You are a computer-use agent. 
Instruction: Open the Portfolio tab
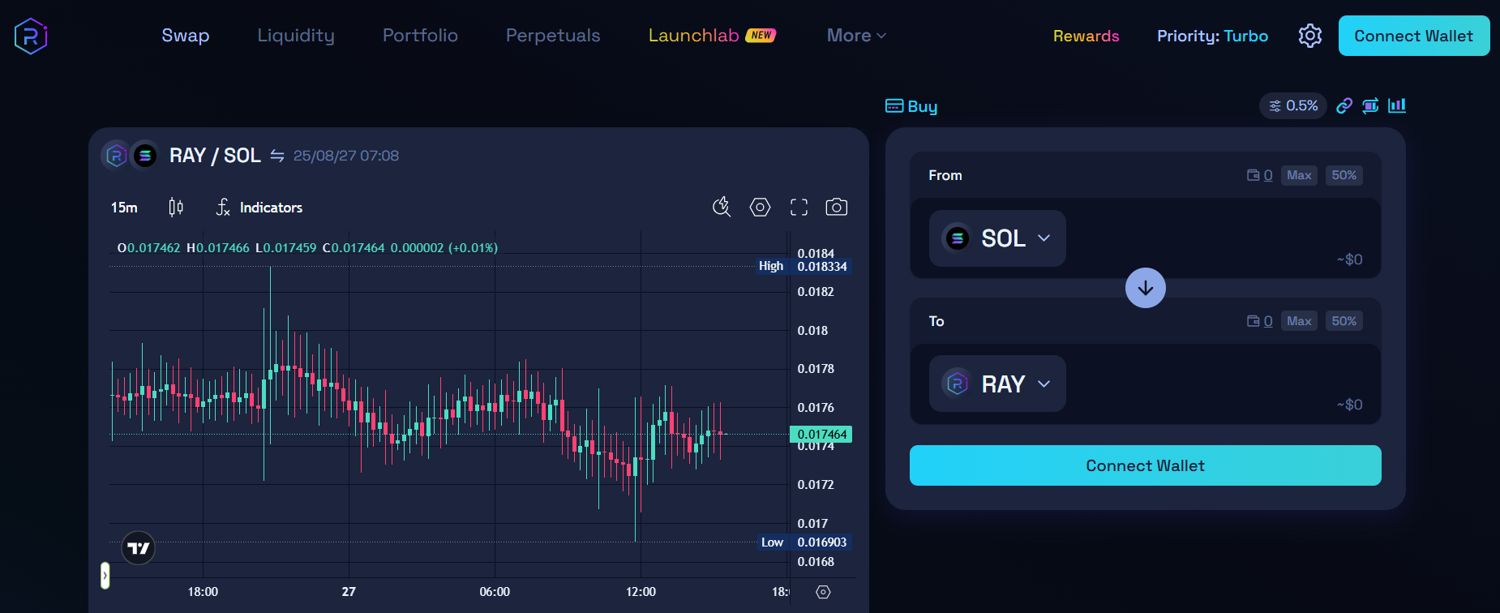420,36
